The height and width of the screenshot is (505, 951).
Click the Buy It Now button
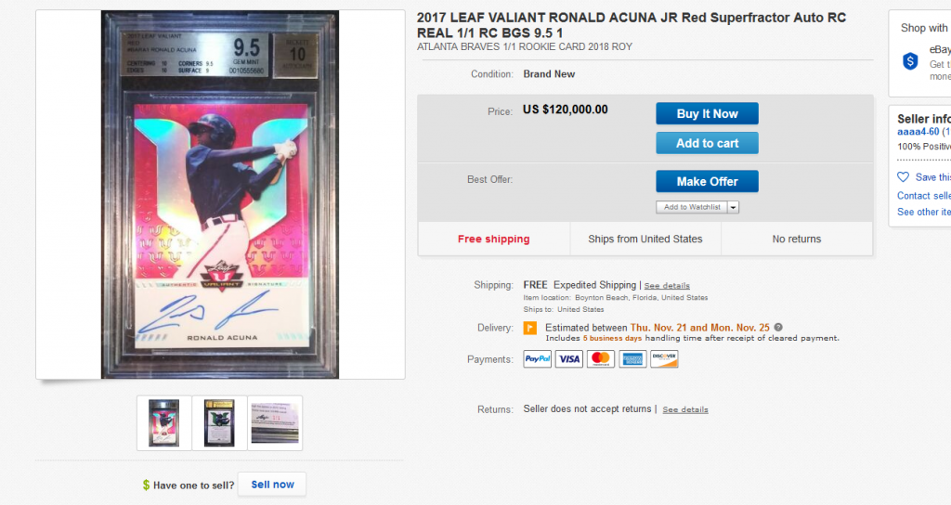[707, 113]
